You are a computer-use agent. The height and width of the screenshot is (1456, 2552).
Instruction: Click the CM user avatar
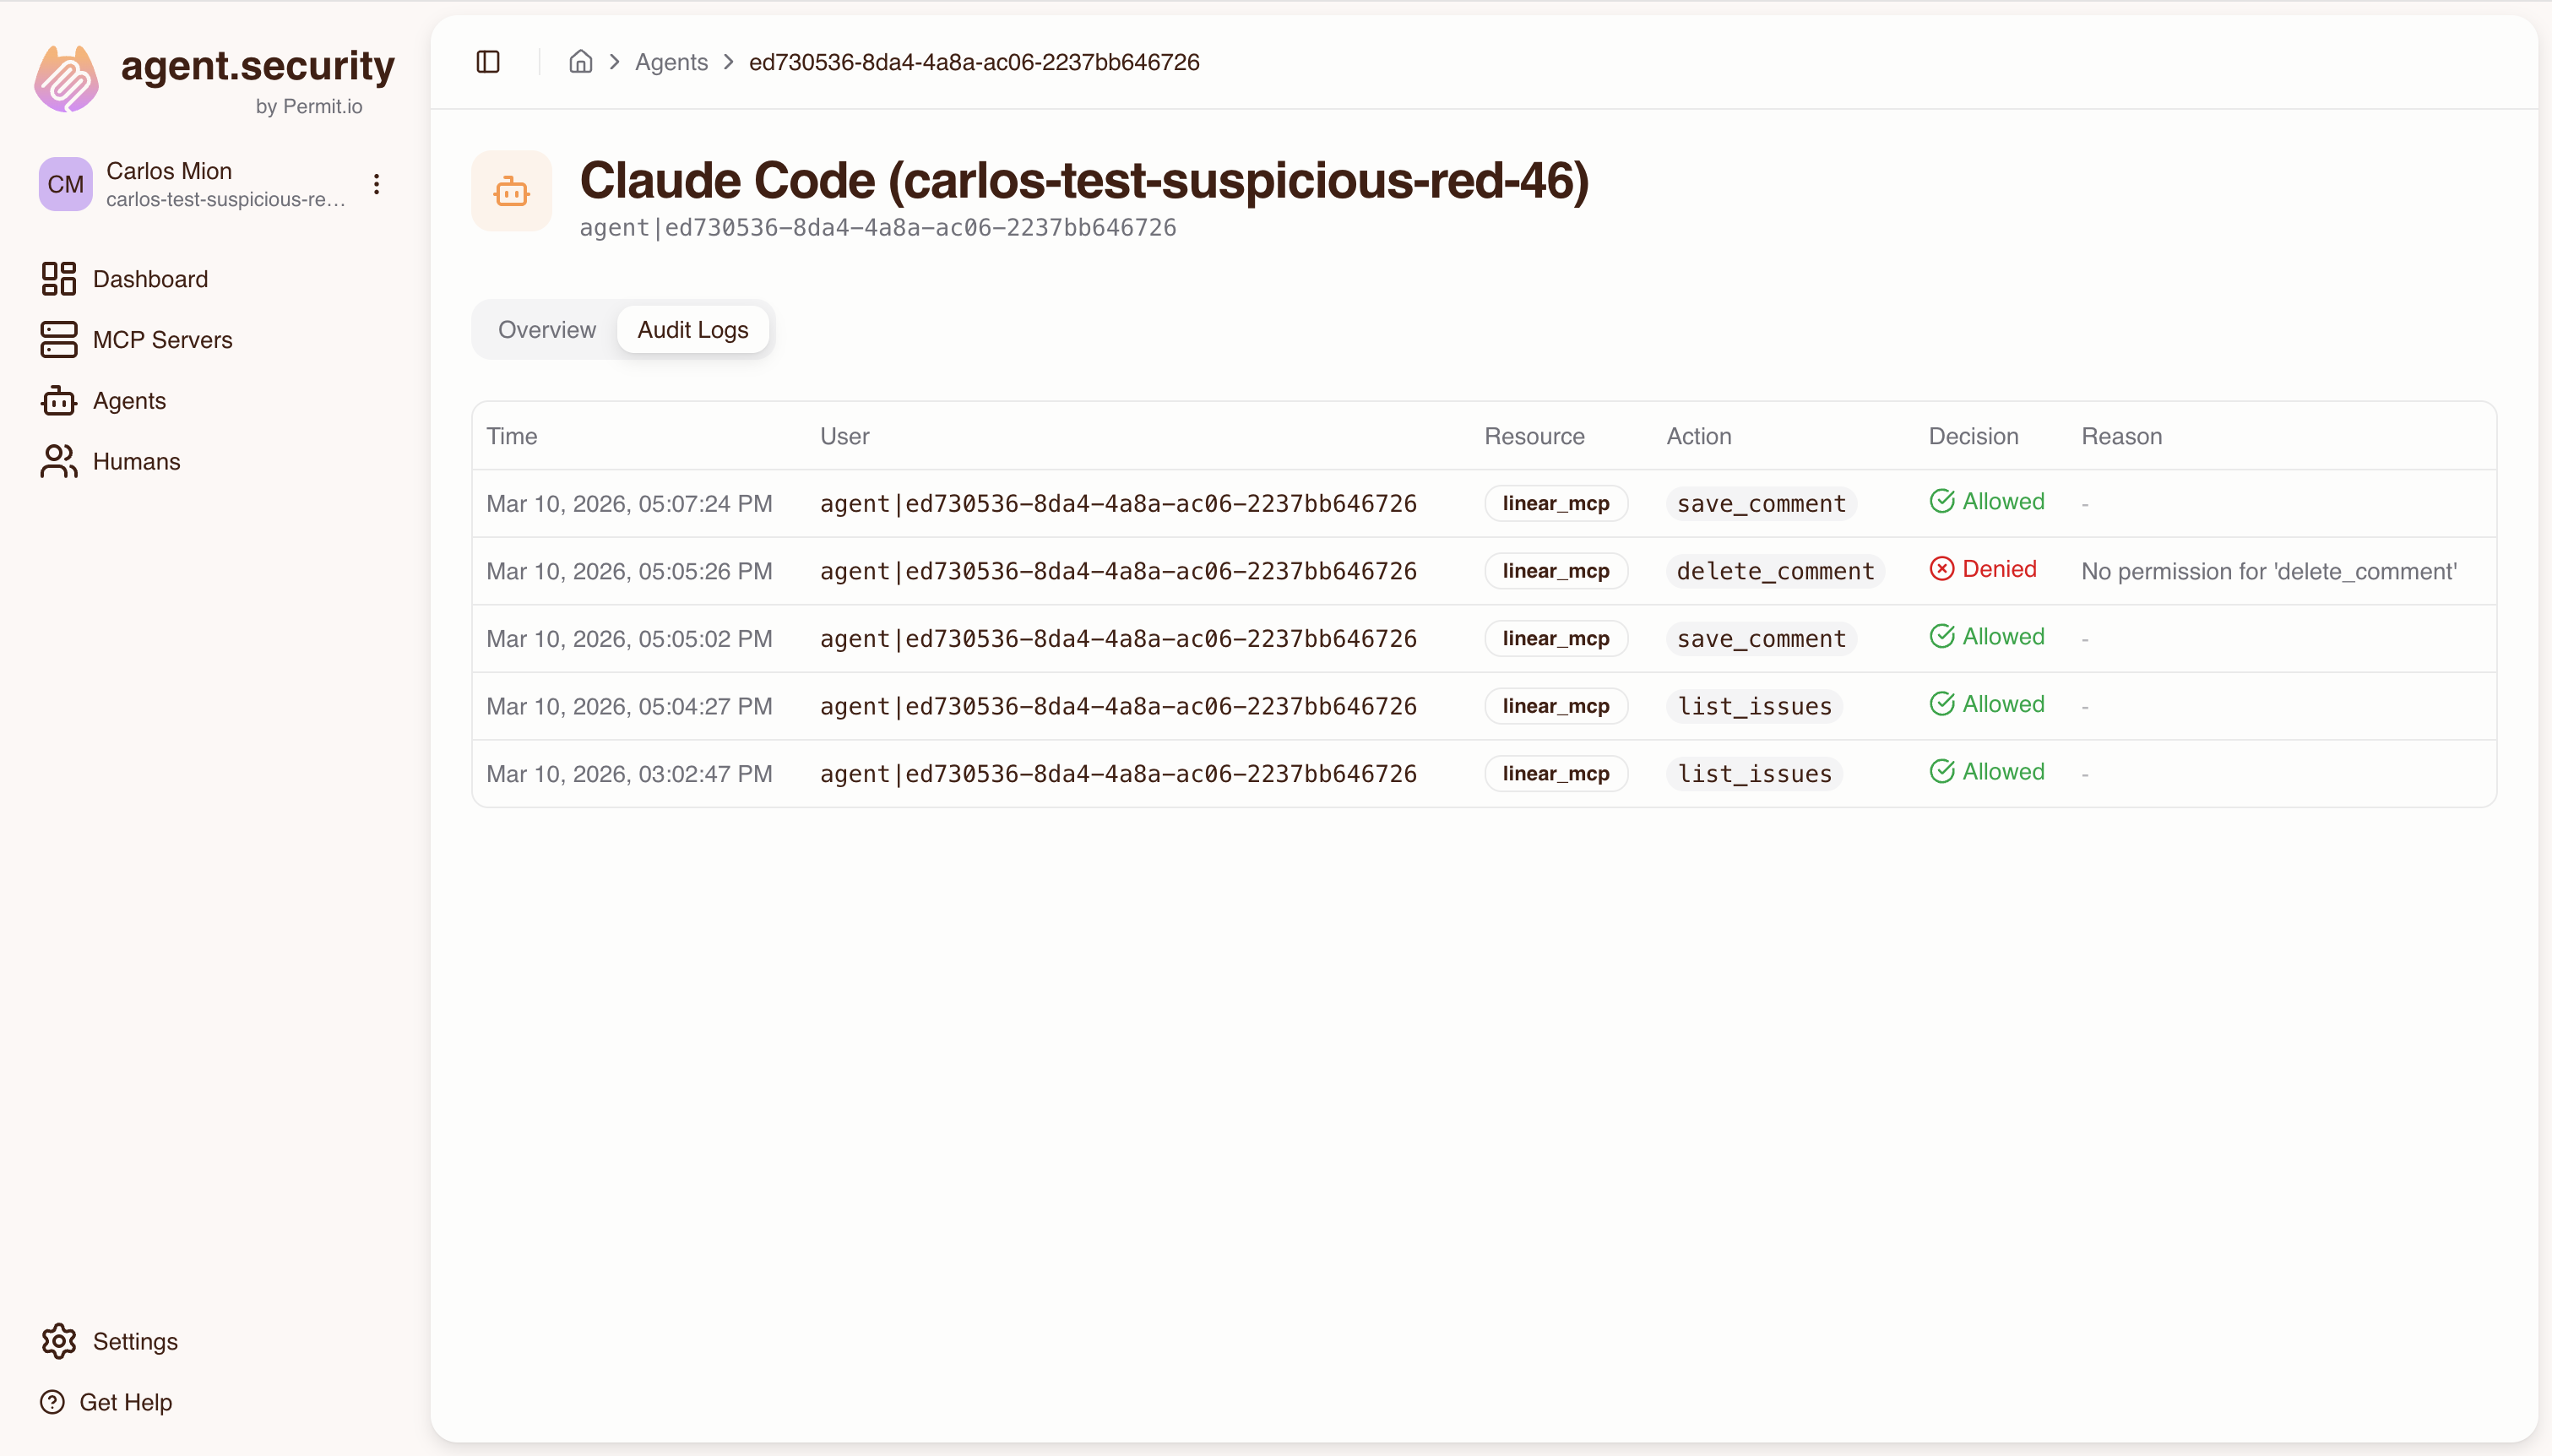point(64,183)
